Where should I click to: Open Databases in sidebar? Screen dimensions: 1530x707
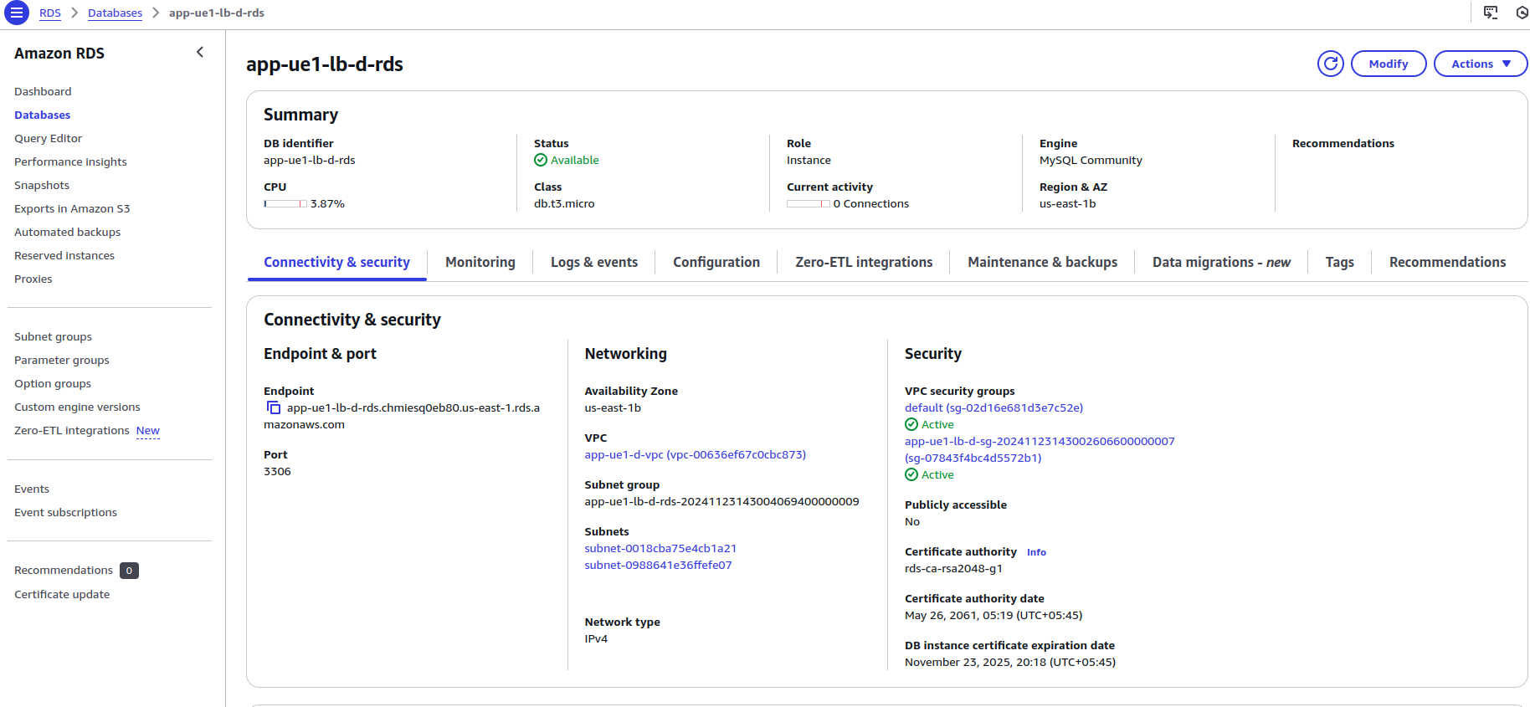42,115
